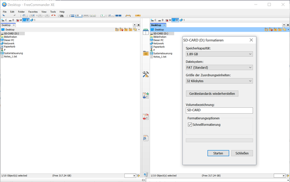The height and width of the screenshot is (182, 290).
Task: Click the Starten button
Action: click(218, 153)
